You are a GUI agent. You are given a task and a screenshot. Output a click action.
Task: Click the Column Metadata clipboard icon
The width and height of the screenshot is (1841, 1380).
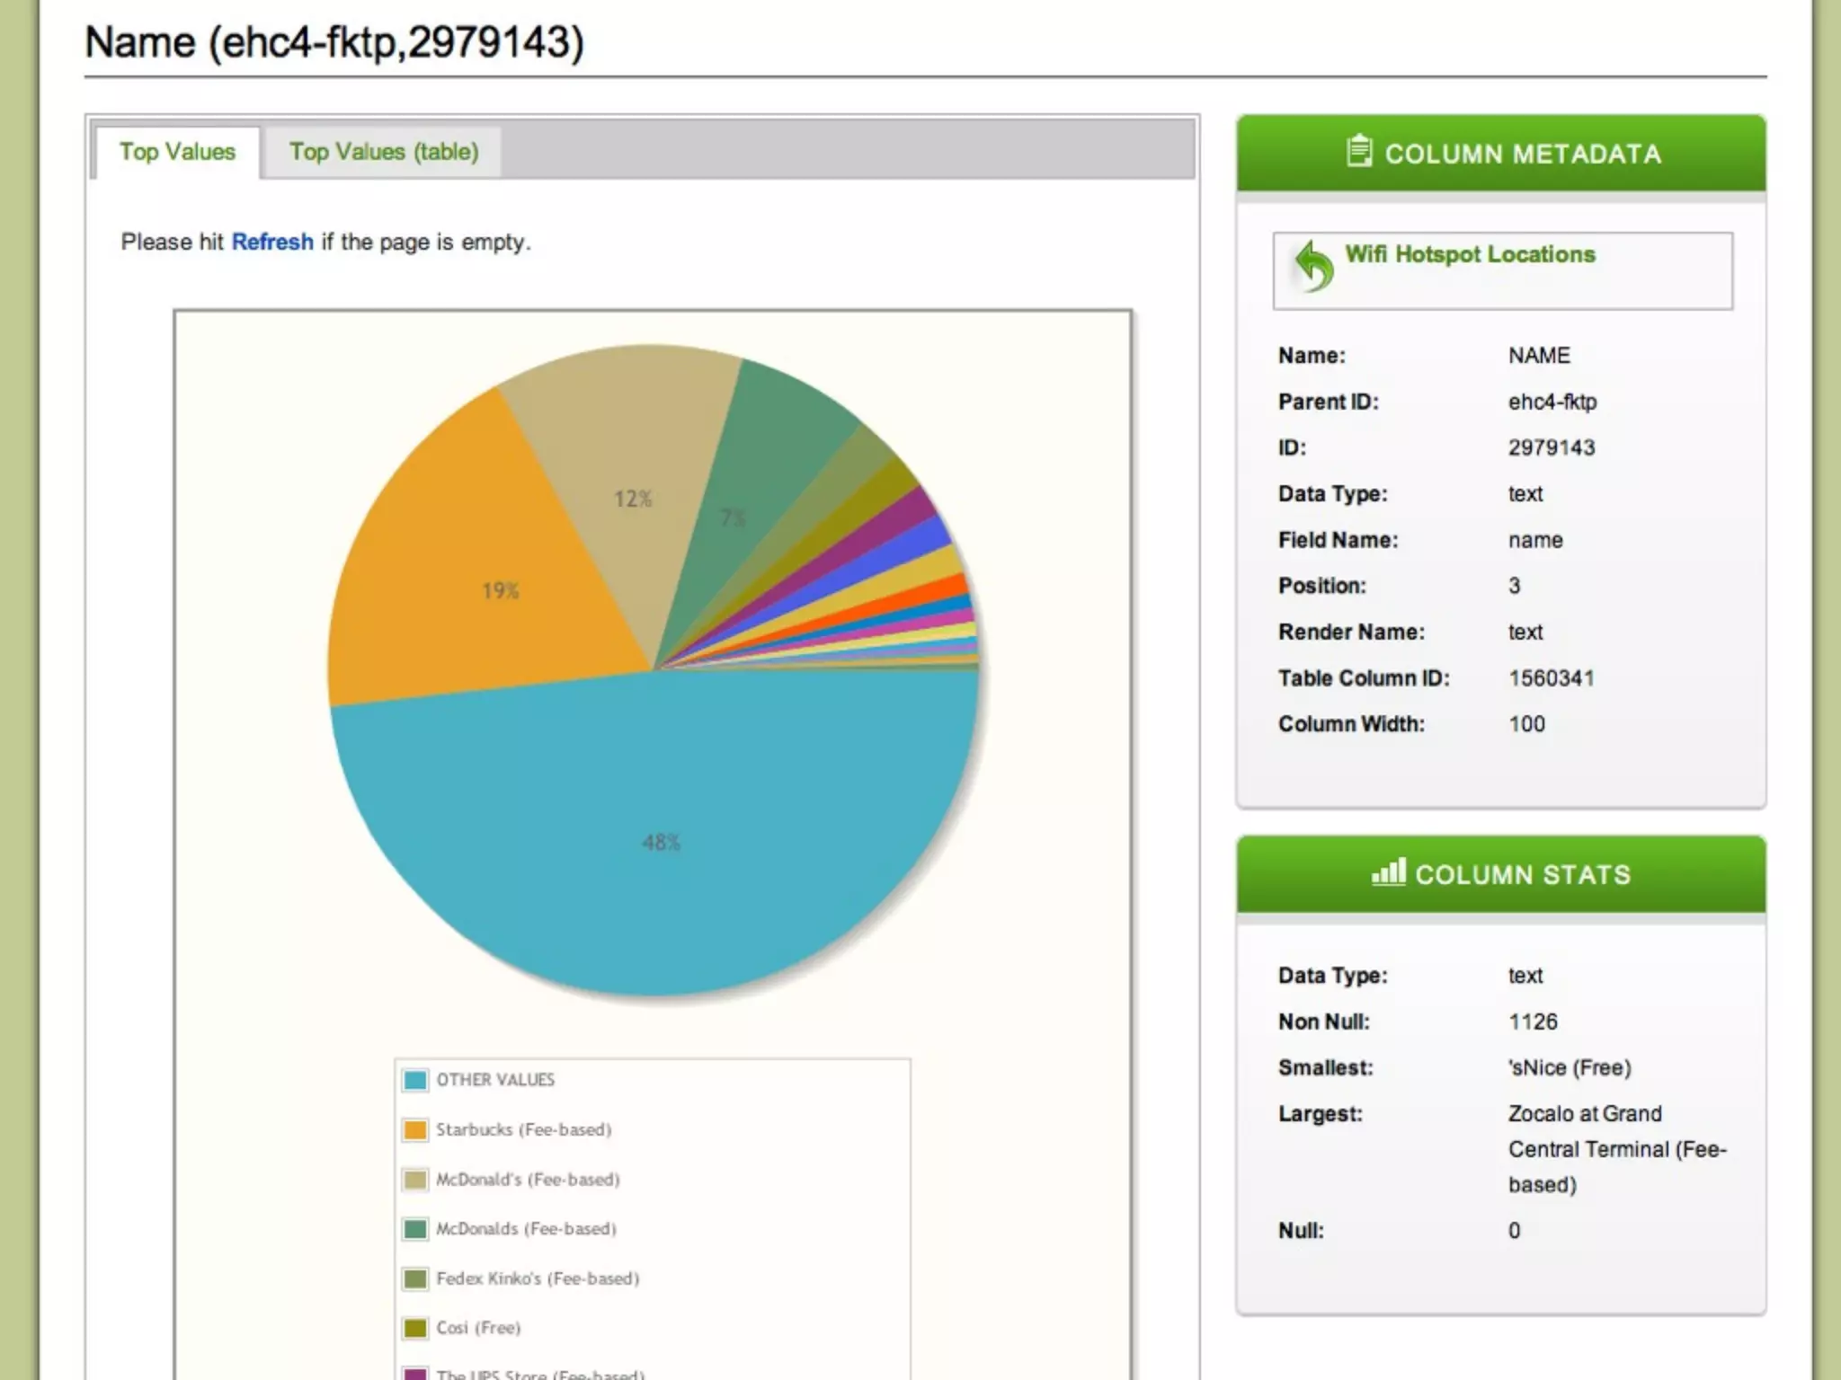point(1359,151)
